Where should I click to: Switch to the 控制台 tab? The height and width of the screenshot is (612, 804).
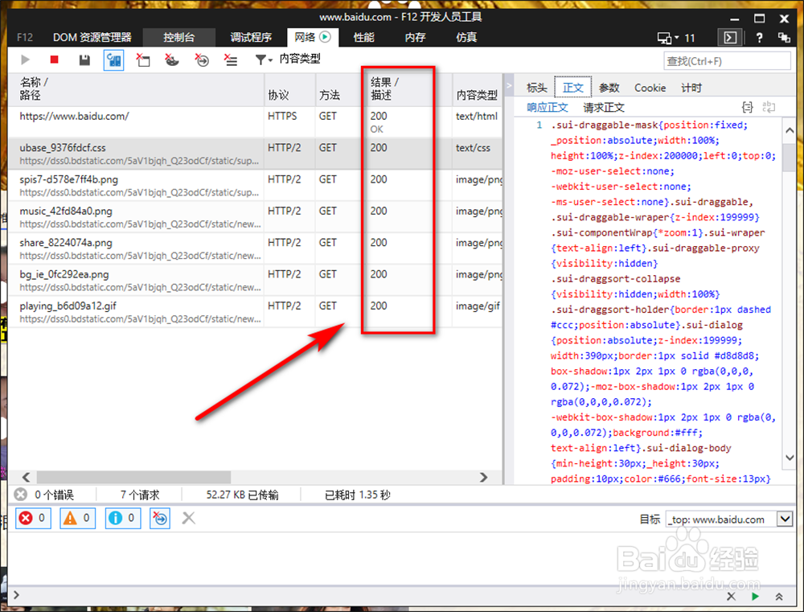point(178,38)
